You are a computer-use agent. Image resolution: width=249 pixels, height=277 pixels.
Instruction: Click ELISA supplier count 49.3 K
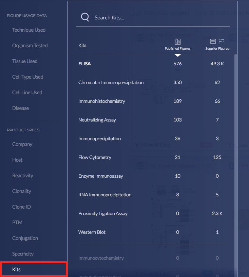pyautogui.click(x=217, y=64)
